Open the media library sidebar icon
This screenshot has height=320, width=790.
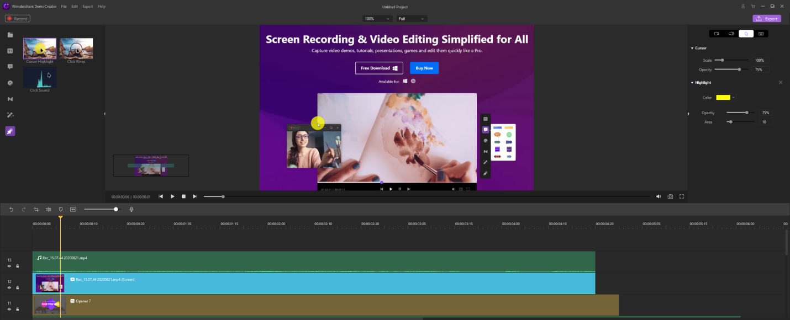[10, 35]
